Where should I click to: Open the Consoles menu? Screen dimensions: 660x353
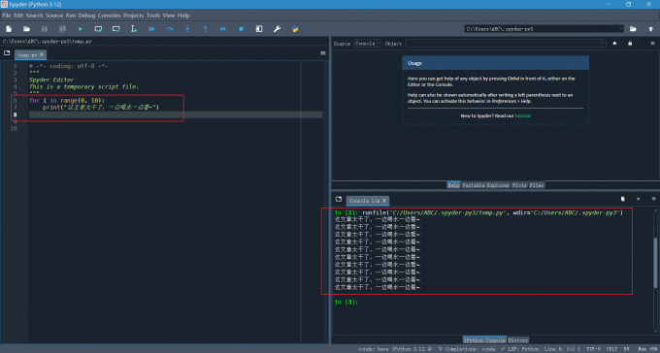point(110,16)
